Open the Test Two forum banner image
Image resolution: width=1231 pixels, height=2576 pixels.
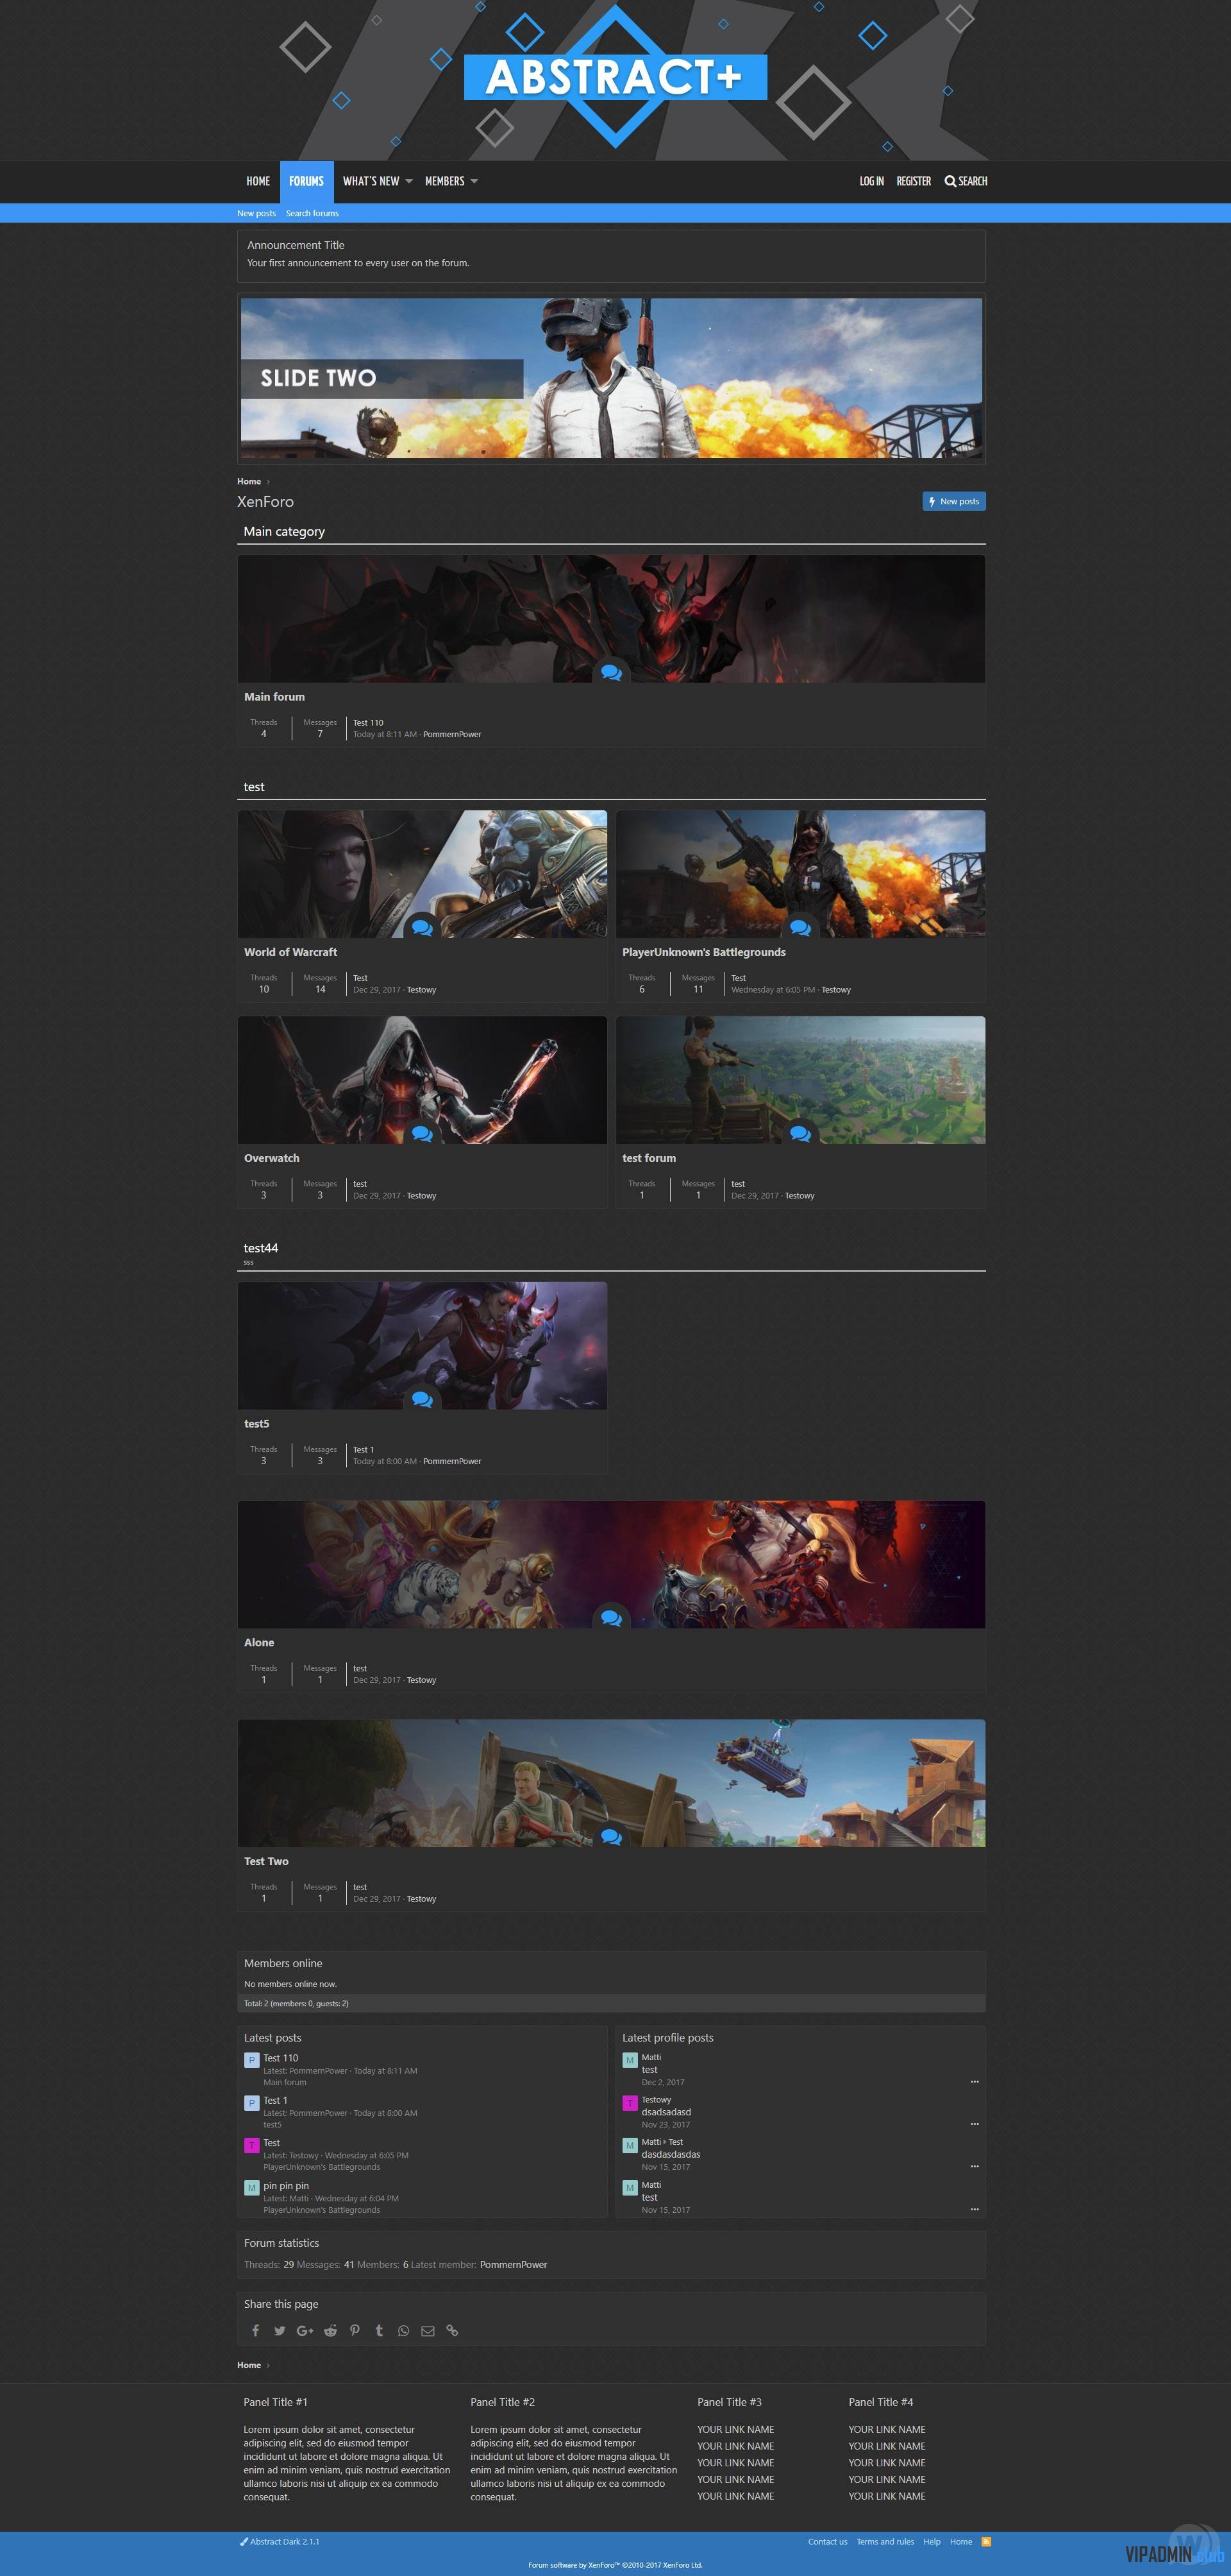click(x=612, y=1783)
